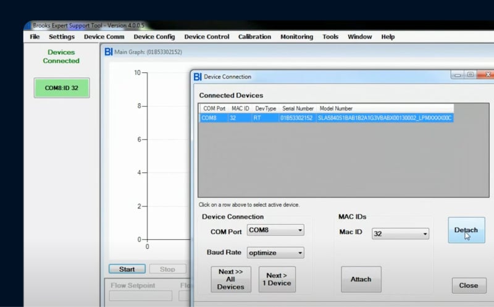The width and height of the screenshot is (494, 307).
Task: Click the Start graph button
Action: [127, 269]
